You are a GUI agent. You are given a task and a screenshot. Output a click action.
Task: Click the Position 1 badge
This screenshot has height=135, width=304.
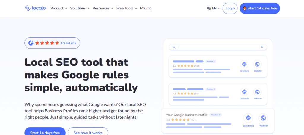[210, 62]
